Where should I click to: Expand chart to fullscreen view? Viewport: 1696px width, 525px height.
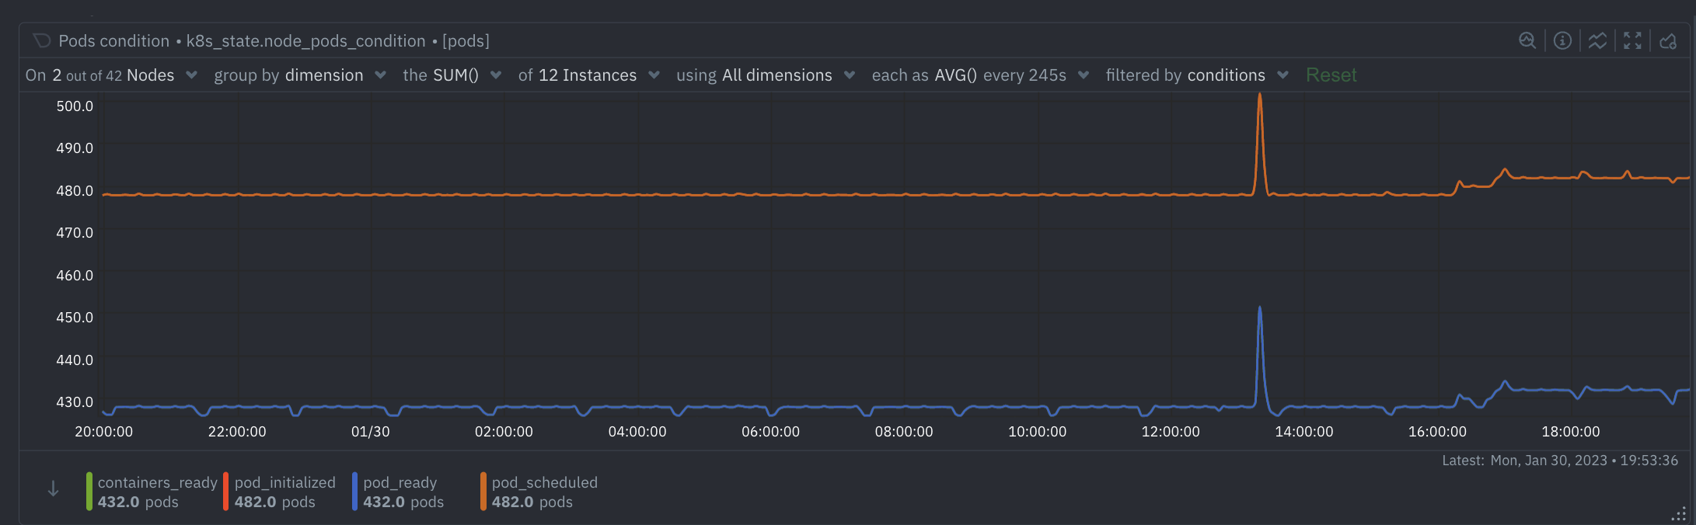click(x=1632, y=40)
